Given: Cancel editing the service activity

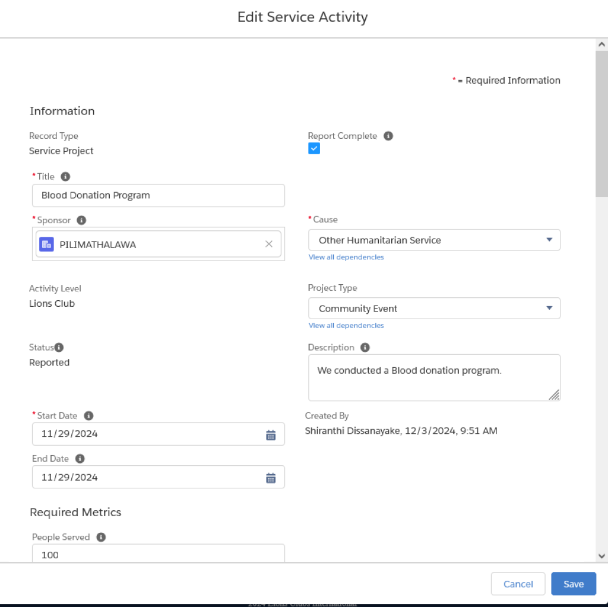Looking at the screenshot, I should pos(518,584).
